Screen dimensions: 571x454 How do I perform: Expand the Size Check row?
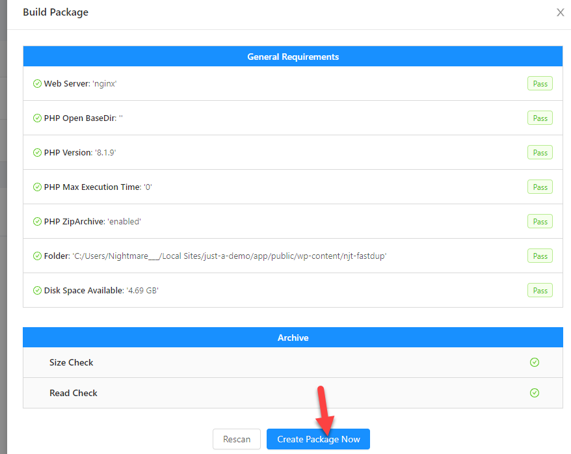pos(293,362)
